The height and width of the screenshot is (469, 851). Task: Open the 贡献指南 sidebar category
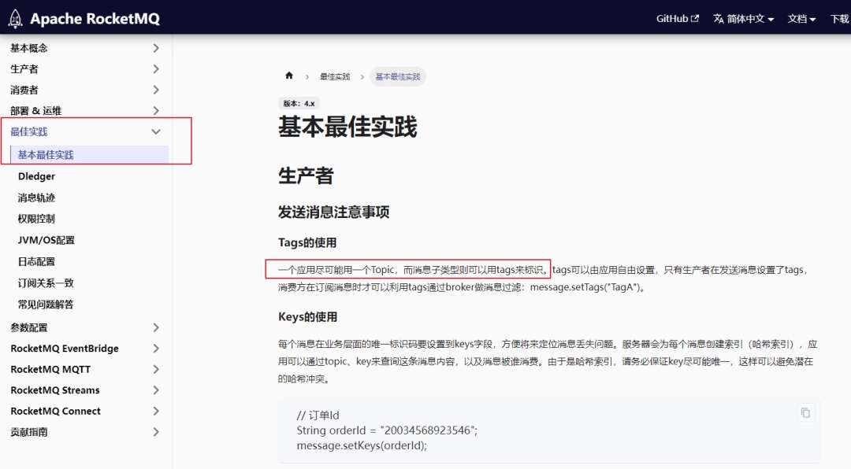tap(29, 432)
